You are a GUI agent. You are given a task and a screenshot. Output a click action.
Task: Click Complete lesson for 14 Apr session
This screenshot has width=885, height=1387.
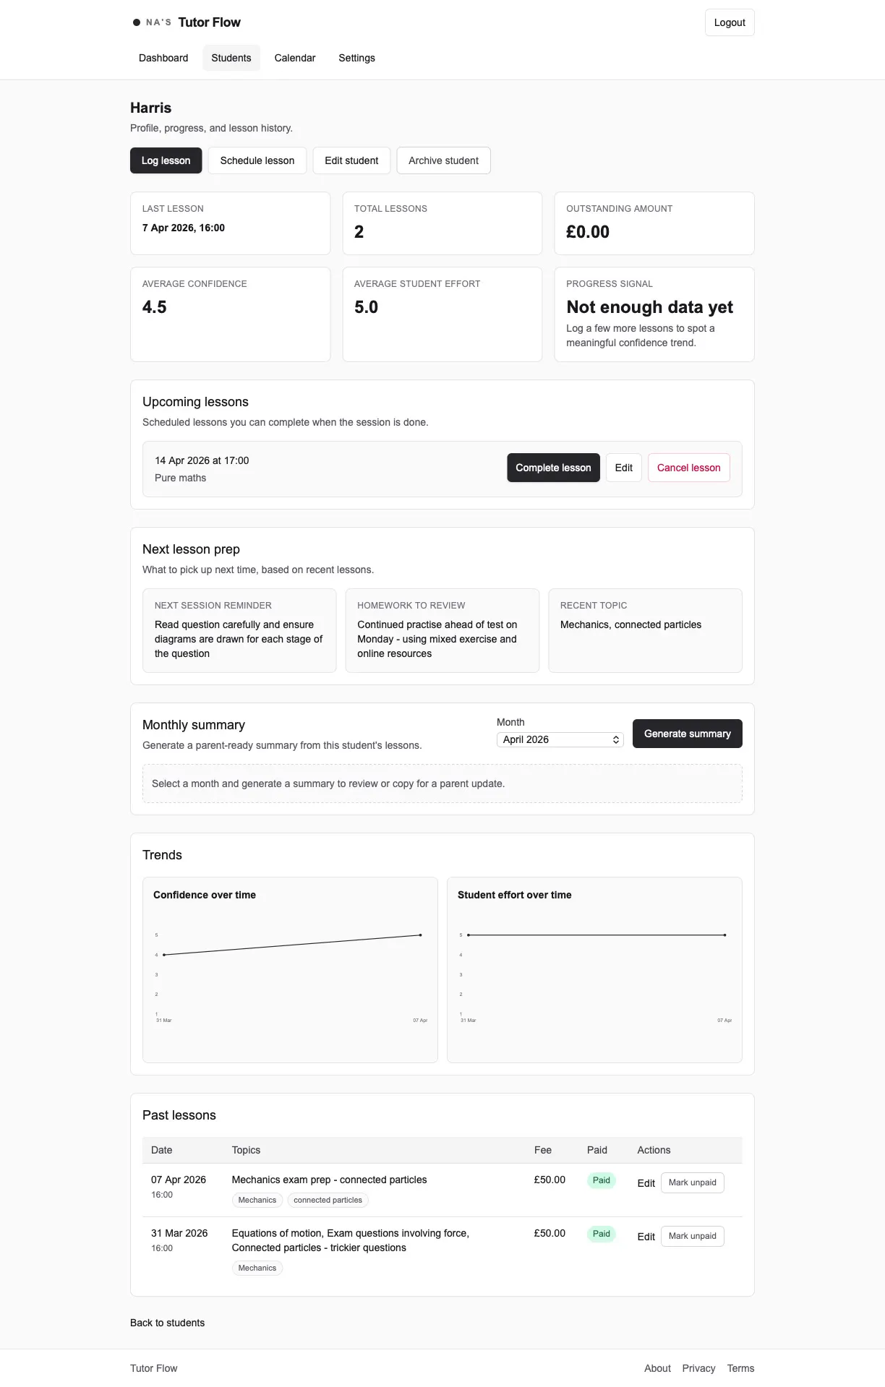553,468
